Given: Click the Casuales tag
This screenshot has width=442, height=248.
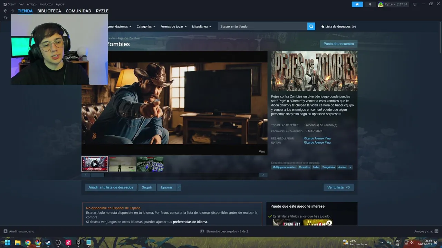Looking at the screenshot, I should tap(304, 167).
